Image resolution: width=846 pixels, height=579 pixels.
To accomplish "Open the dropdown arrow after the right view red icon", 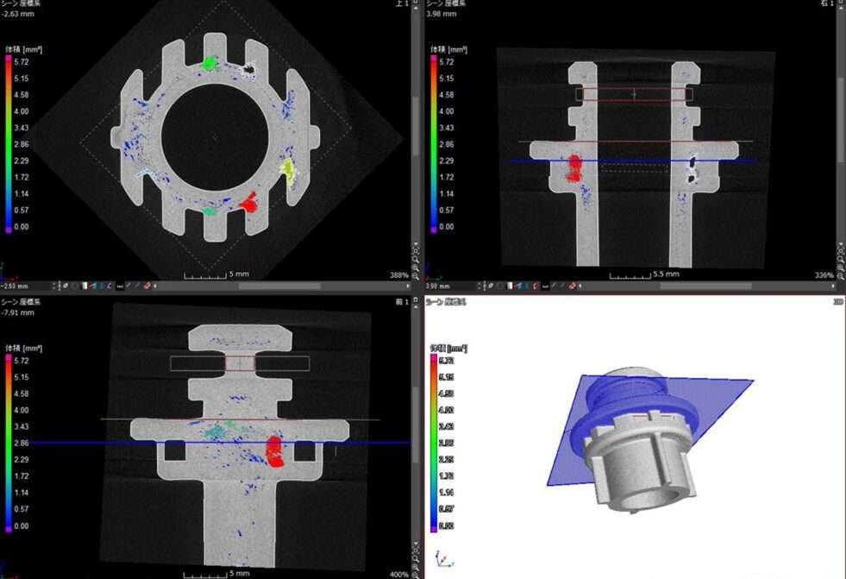I will coord(580,286).
